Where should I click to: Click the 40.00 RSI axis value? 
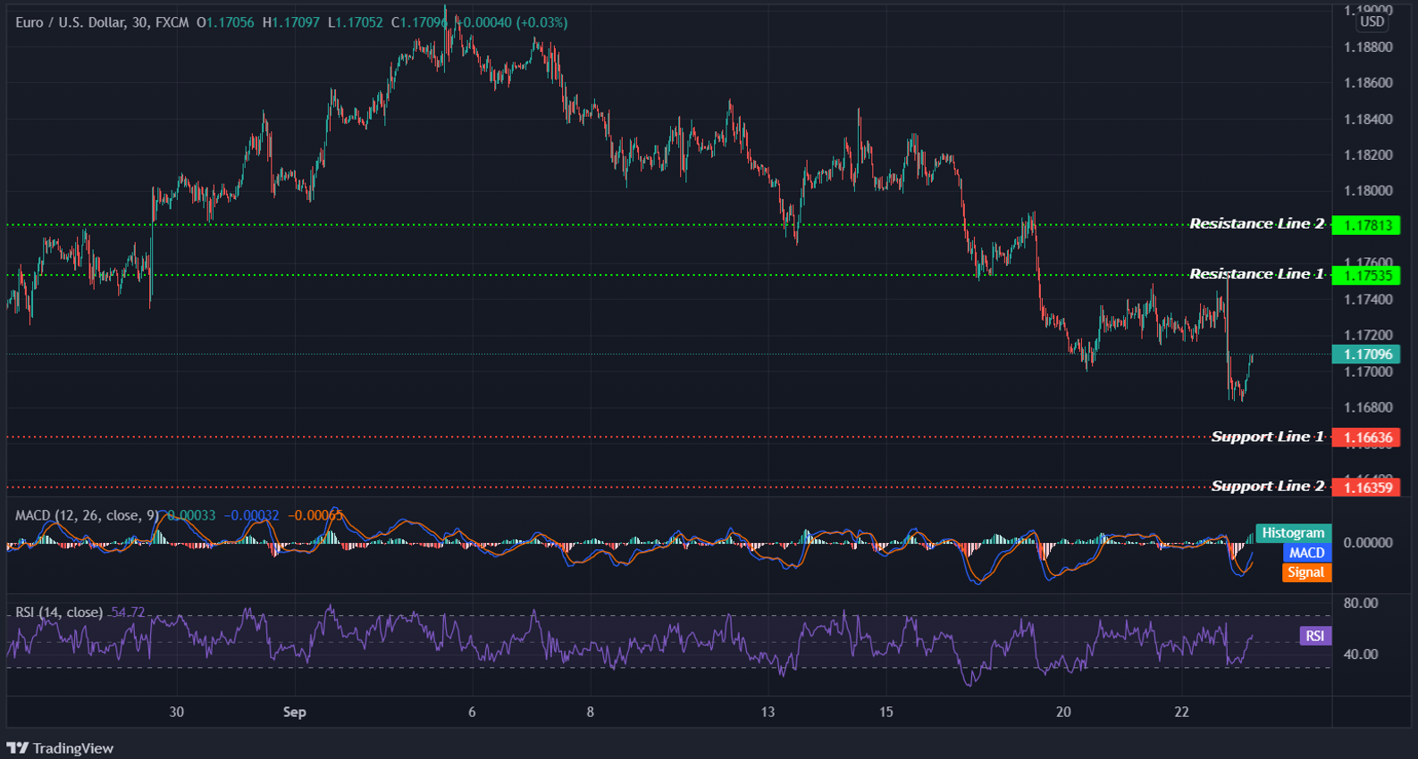pyautogui.click(x=1360, y=655)
